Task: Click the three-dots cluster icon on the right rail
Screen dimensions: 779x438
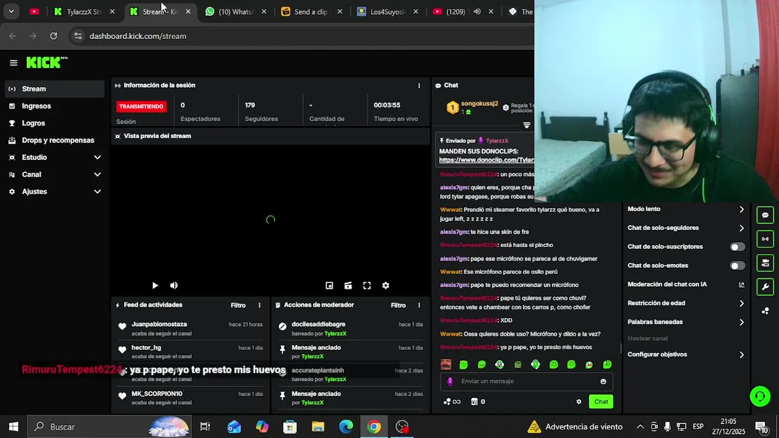Action: (765, 311)
